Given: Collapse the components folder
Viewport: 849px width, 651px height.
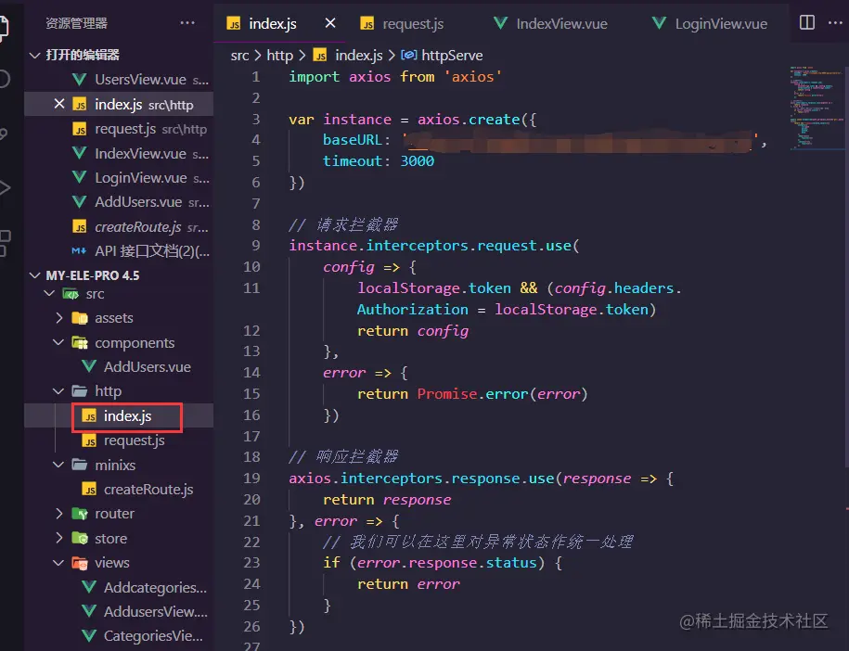Looking at the screenshot, I should (59, 342).
